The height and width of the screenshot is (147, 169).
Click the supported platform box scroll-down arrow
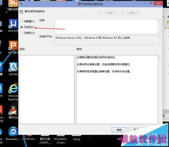[x=159, y=43]
